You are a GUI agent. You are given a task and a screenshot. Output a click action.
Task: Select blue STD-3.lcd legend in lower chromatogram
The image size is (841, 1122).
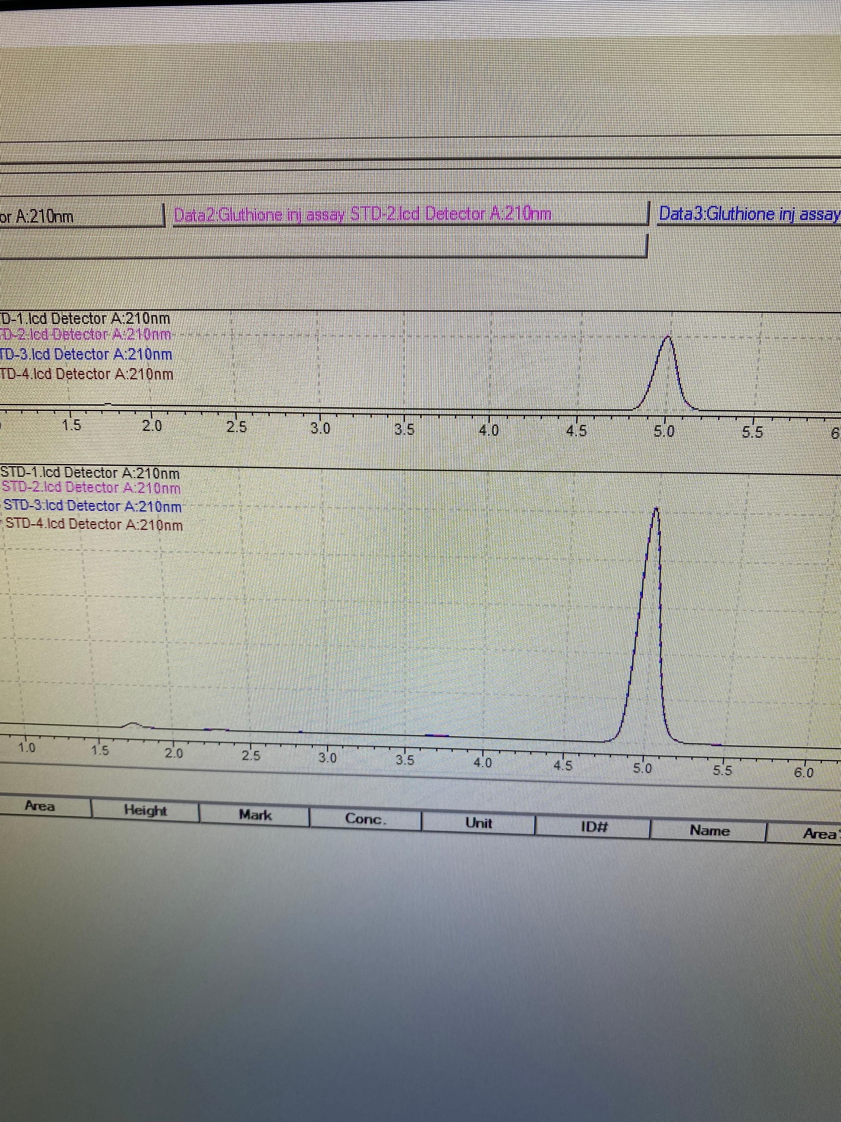point(92,506)
